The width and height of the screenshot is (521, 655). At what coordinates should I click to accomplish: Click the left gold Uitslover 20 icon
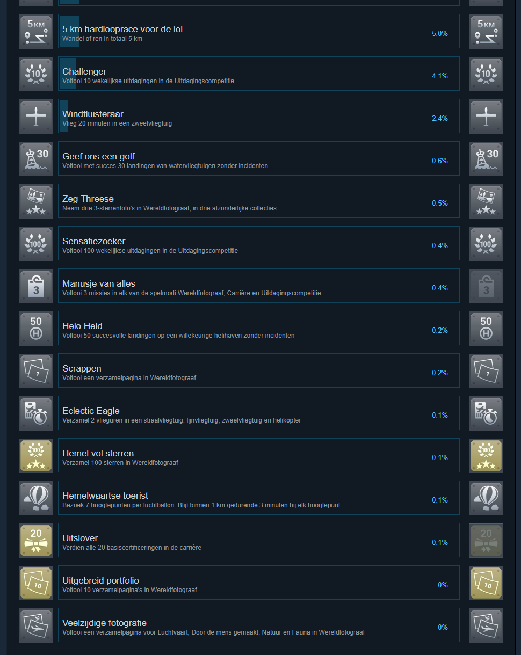point(36,541)
